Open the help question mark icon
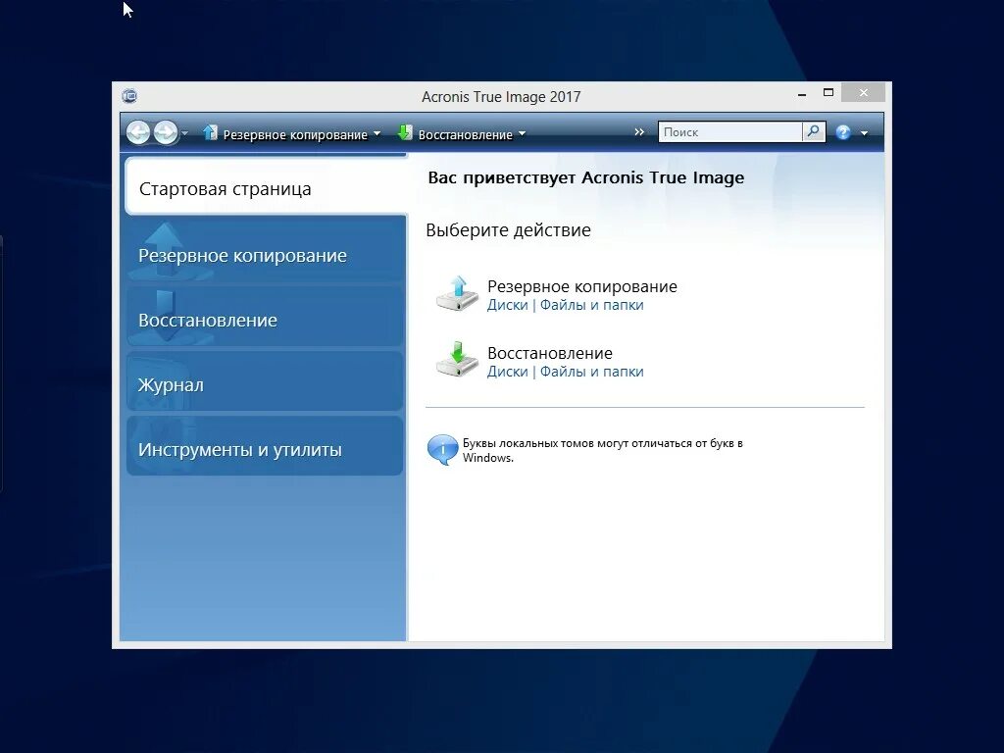The width and height of the screenshot is (1004, 753). [843, 132]
